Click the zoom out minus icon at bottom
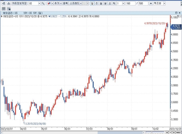 [170, 133]
